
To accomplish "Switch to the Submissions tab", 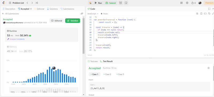I will click(67, 9).
